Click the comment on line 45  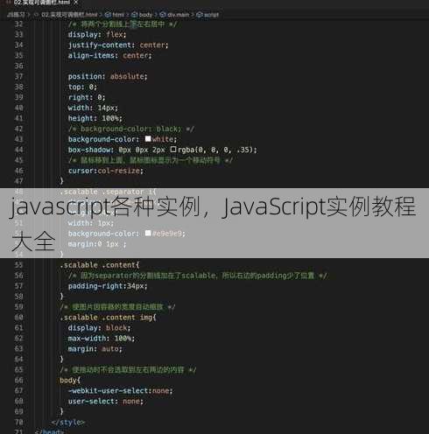click(x=151, y=160)
